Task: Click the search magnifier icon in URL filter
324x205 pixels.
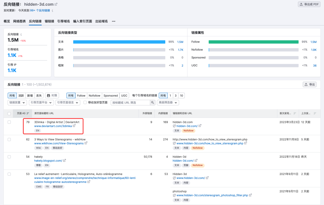Action: [x=152, y=103]
